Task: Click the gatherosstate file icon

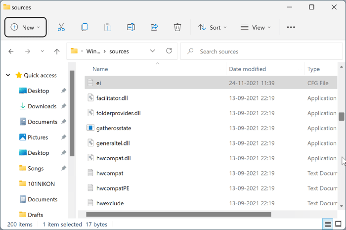Action: point(90,128)
